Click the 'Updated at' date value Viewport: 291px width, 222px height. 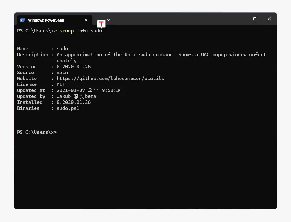coord(89,90)
